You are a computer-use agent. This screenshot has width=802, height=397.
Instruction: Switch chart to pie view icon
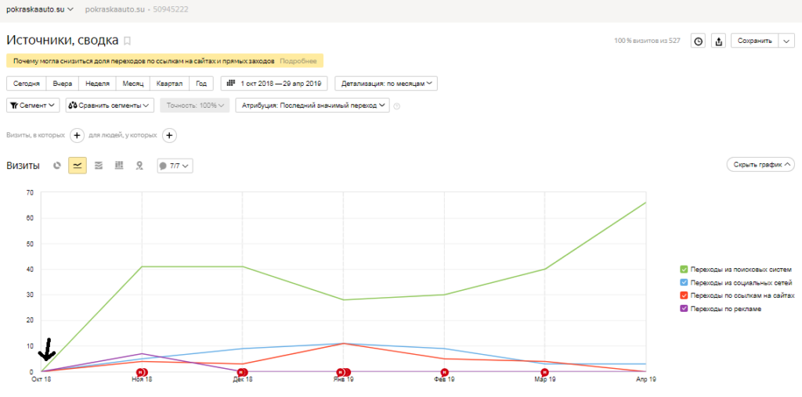(x=57, y=166)
